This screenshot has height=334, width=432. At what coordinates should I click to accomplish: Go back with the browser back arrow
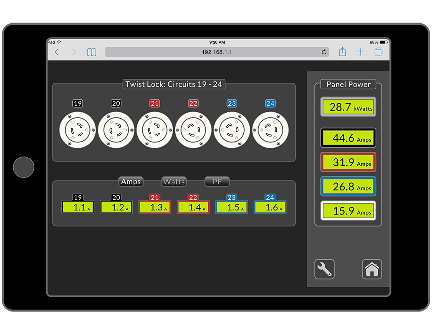click(x=57, y=52)
